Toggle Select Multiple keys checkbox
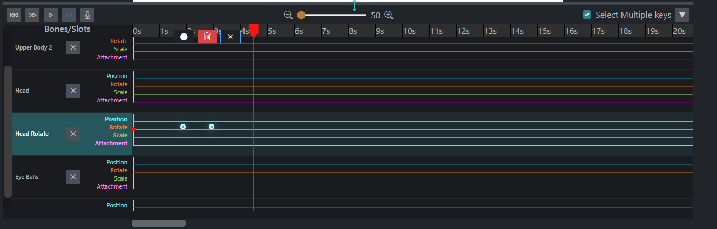The height and width of the screenshot is (229, 717). (x=587, y=15)
